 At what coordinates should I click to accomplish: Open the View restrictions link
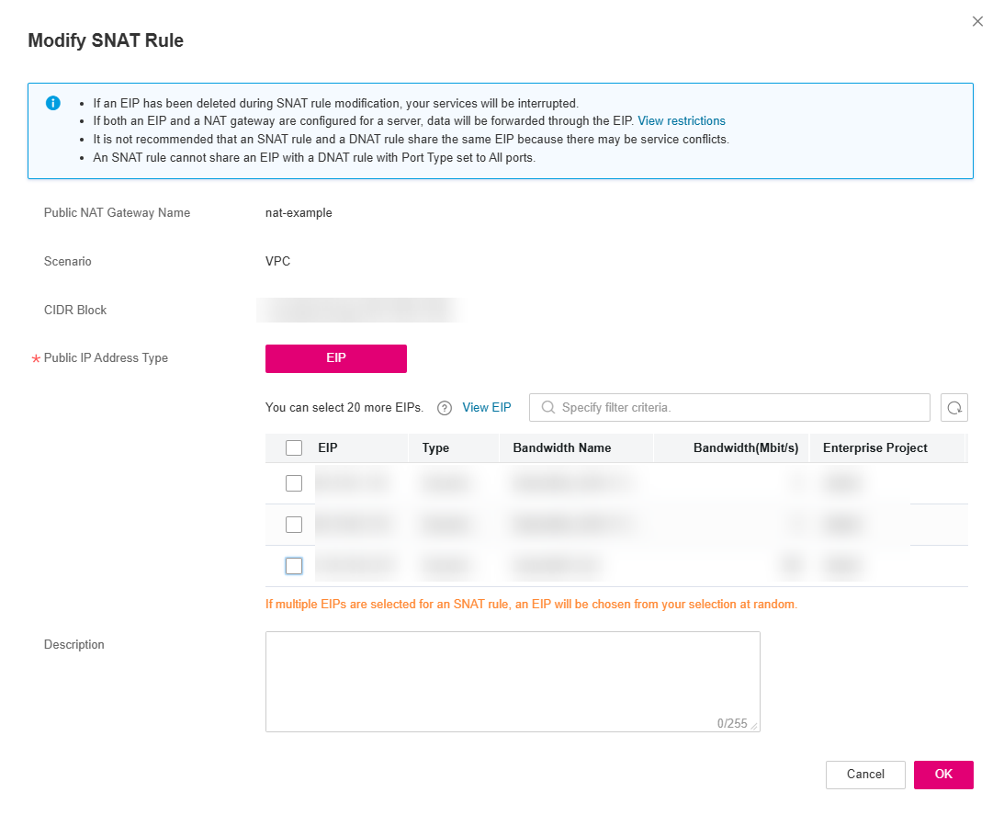(x=682, y=121)
